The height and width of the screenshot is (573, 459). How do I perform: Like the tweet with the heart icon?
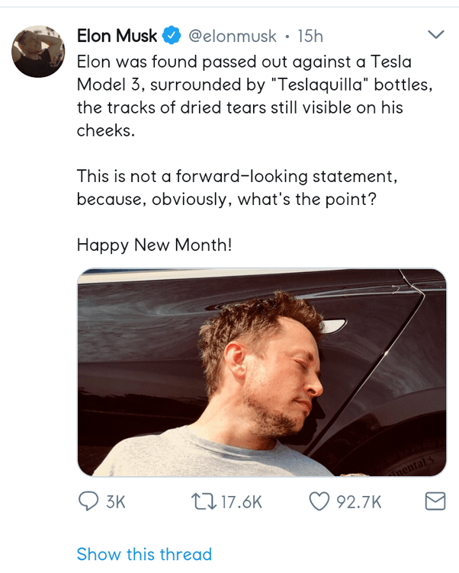pos(317,501)
